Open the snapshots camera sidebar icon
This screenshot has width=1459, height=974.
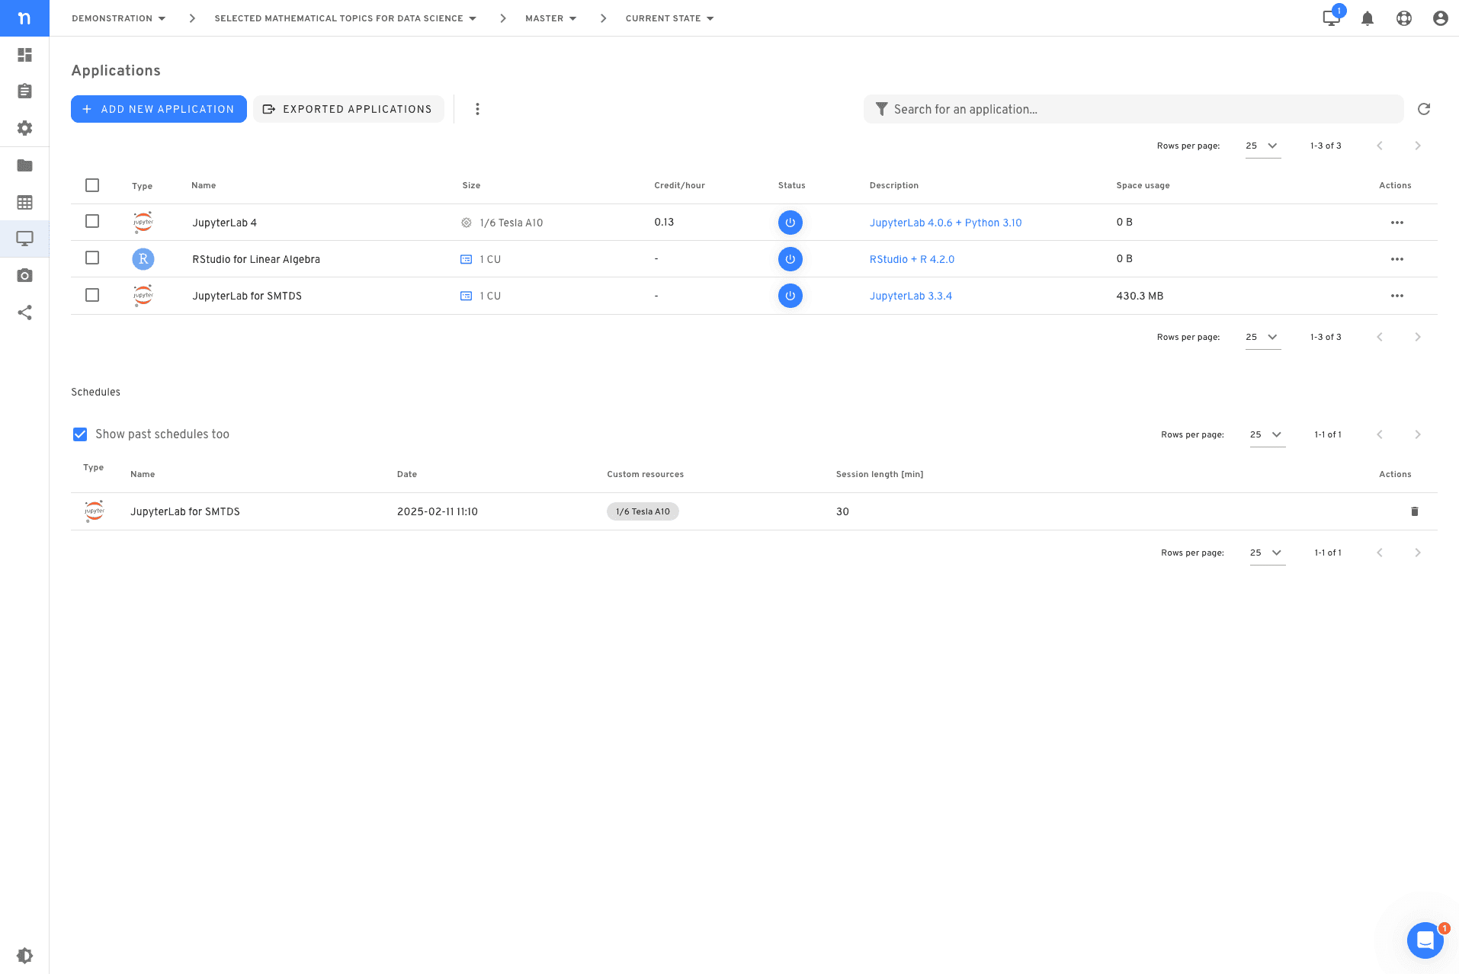(24, 275)
